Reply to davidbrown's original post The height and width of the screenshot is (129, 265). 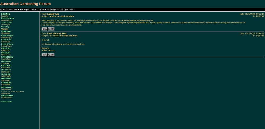(x=44, y=29)
